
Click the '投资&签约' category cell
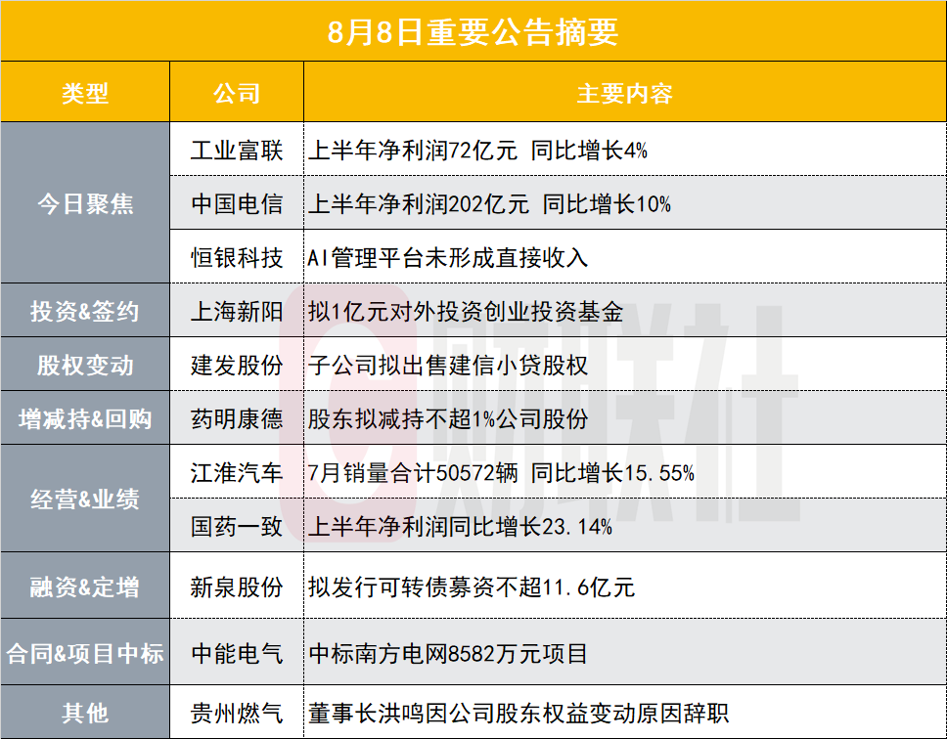coord(85,311)
